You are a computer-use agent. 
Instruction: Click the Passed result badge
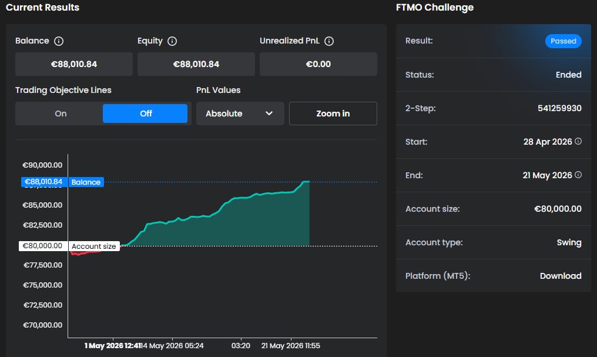[563, 41]
